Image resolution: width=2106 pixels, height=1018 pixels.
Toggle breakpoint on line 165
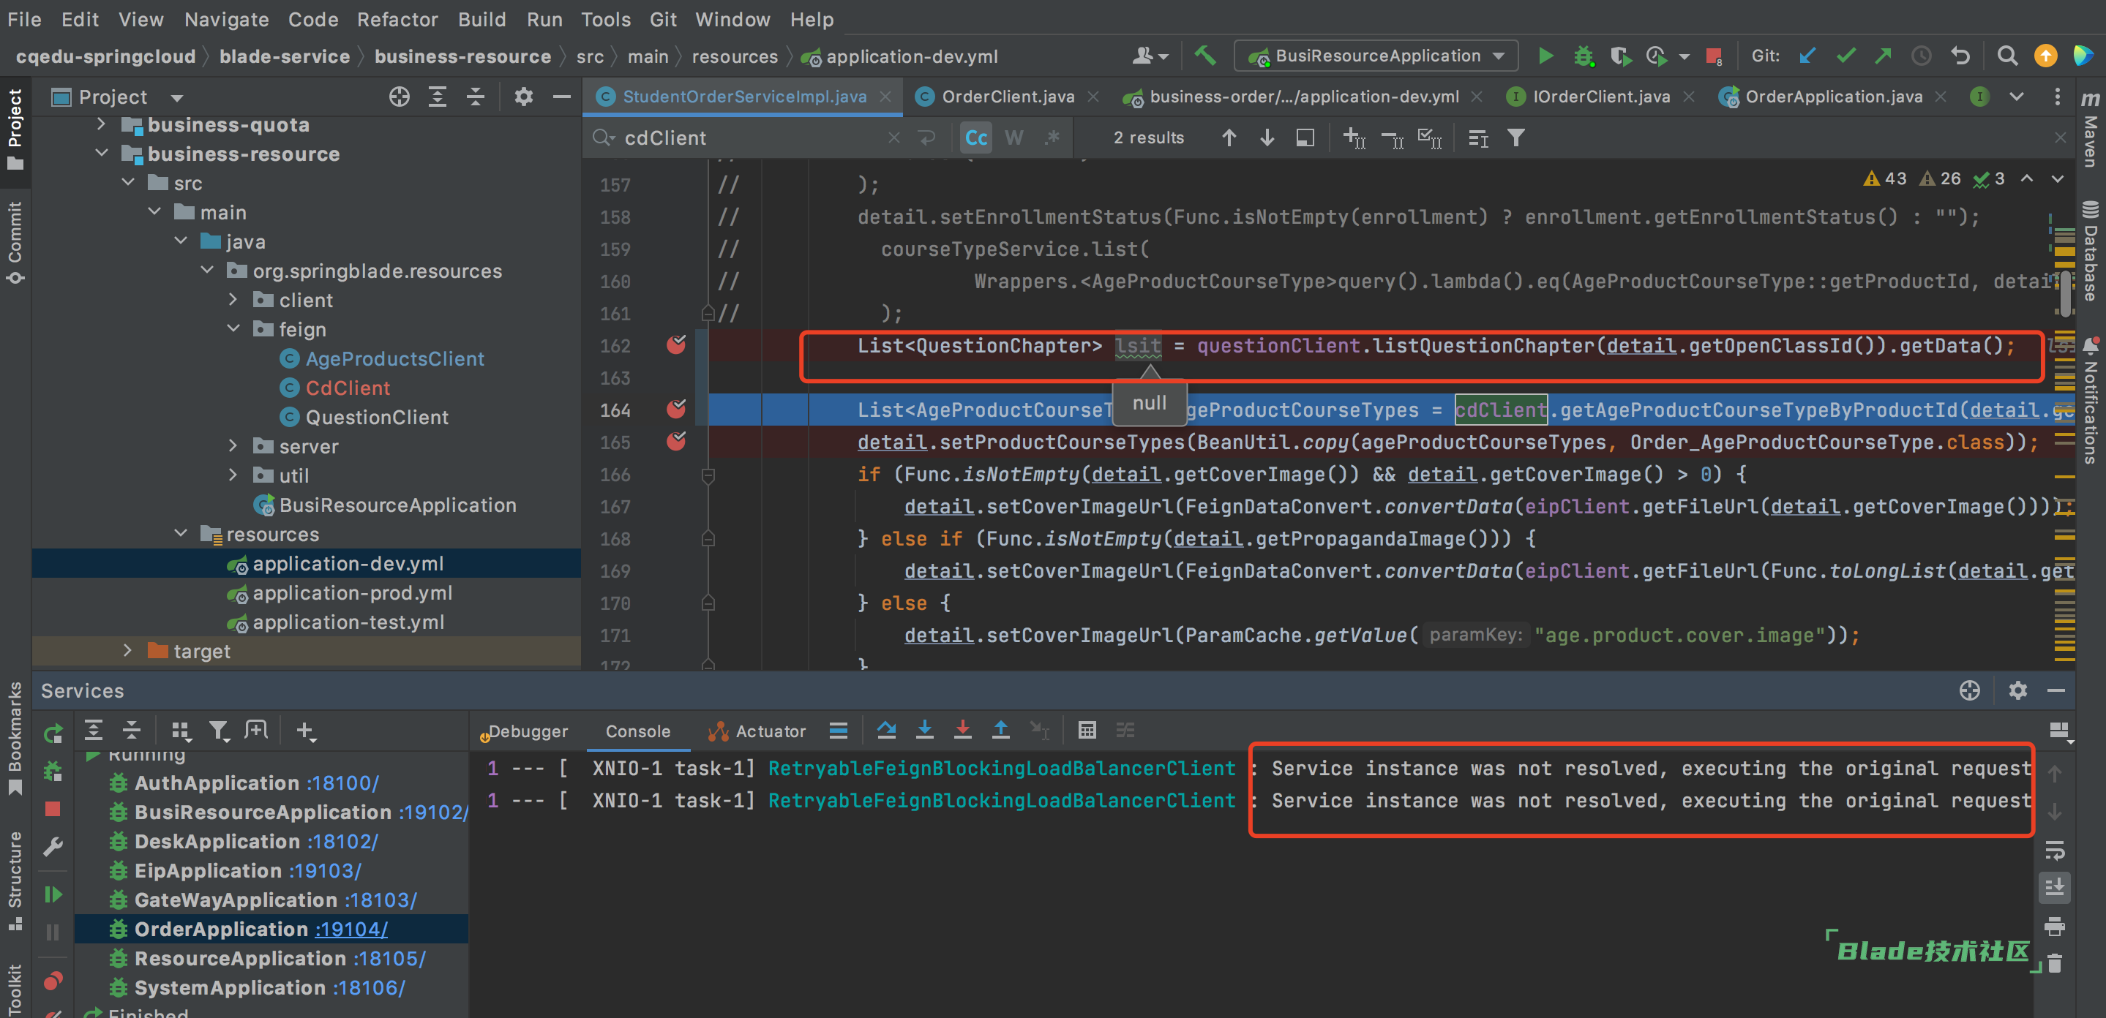[675, 441]
